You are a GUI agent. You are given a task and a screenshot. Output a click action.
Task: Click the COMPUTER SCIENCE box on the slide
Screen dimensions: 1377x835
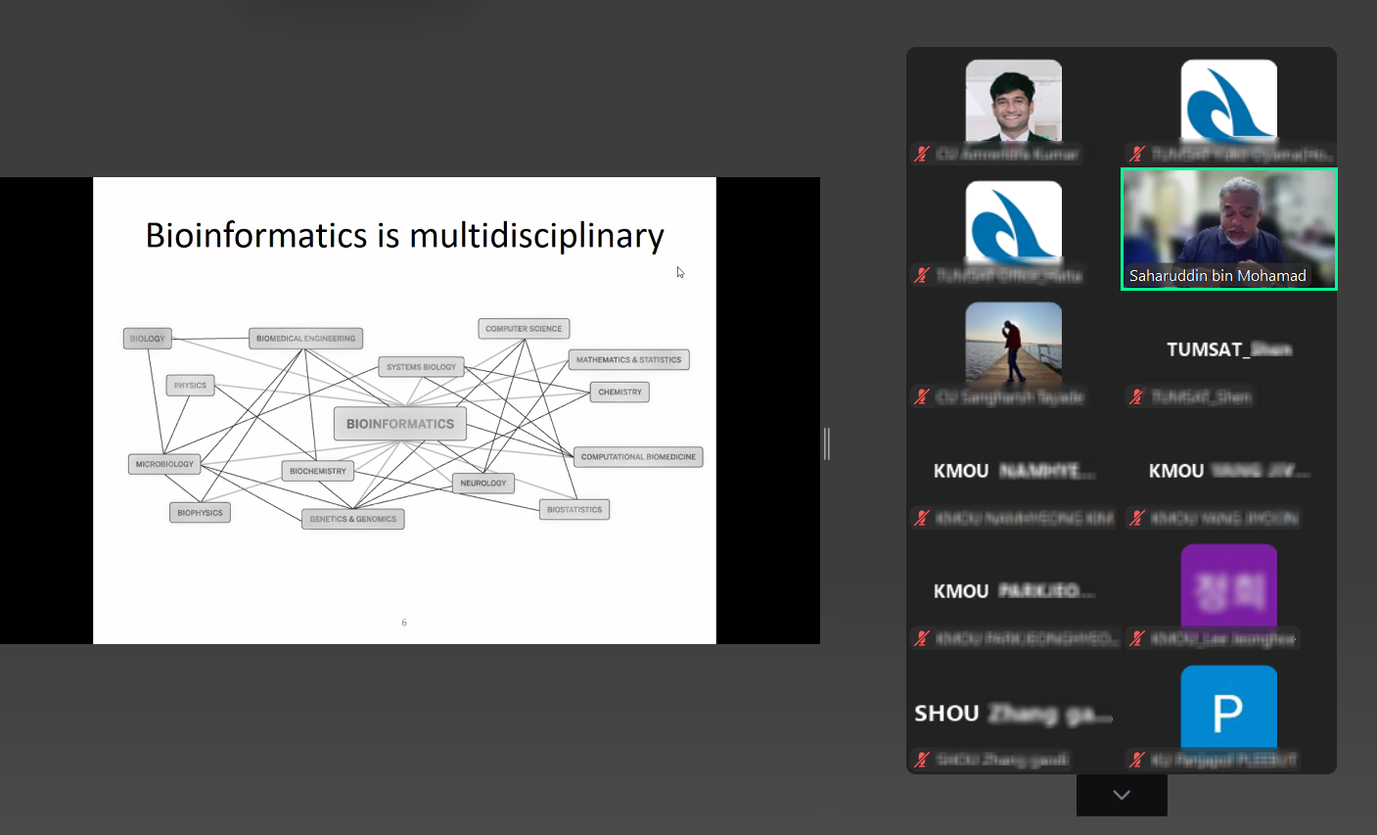click(524, 329)
